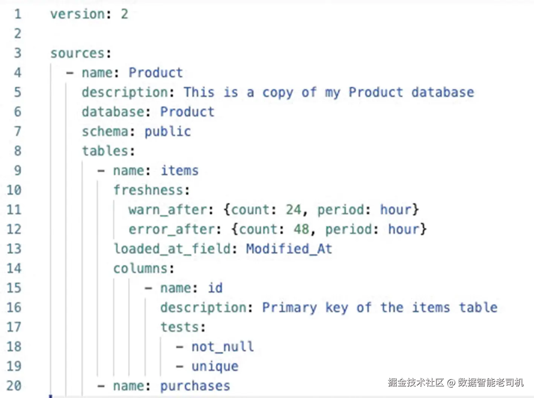Click the 'items' table name value

[180, 171]
